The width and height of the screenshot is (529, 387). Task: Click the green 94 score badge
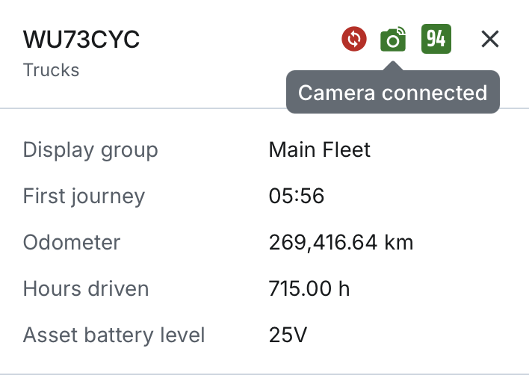point(436,38)
